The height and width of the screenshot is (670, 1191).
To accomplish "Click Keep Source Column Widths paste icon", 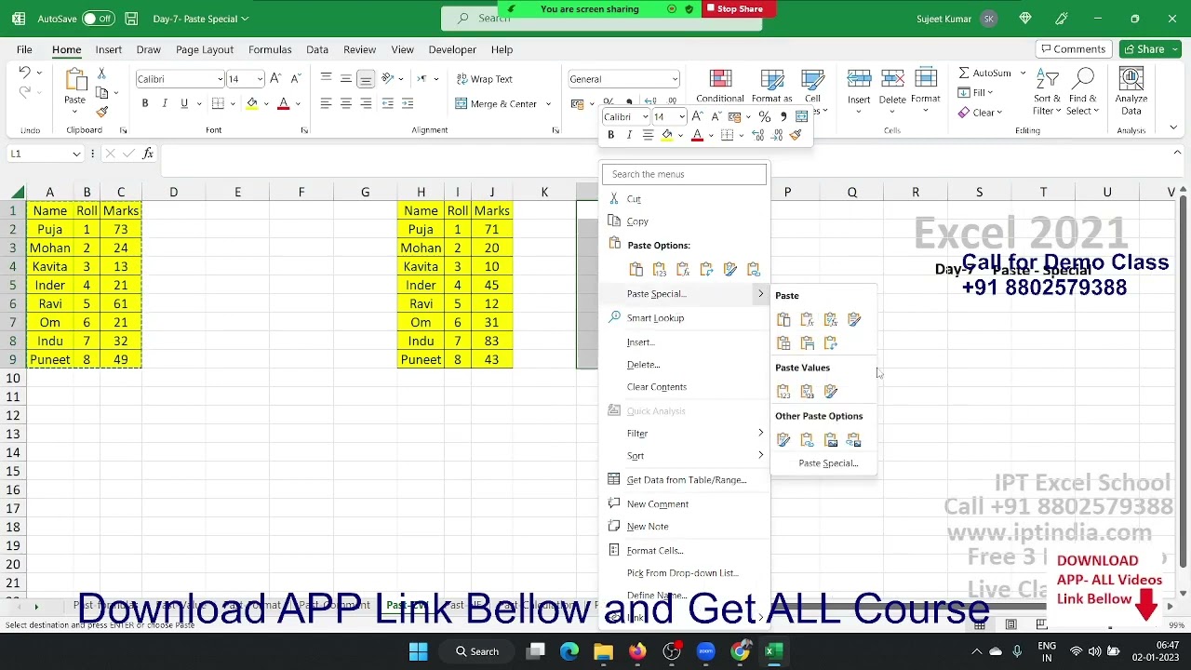I will [x=808, y=343].
